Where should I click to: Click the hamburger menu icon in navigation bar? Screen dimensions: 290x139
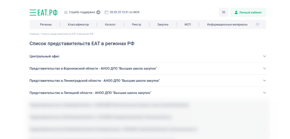click(x=257, y=24)
